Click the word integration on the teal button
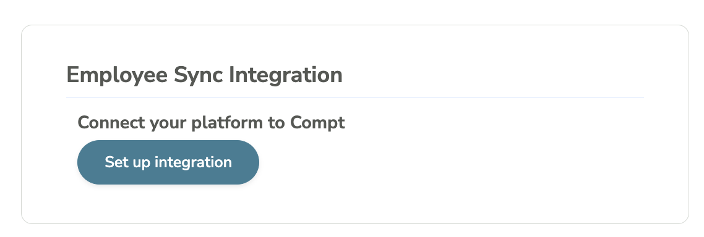704x237 pixels. click(193, 162)
